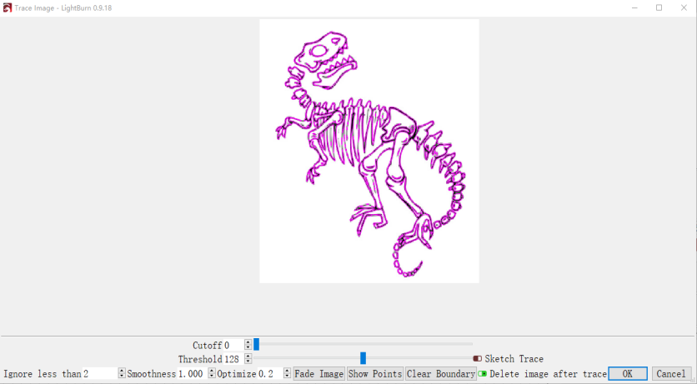
Task: Turn off Delete image after trace
Action: (x=482, y=374)
